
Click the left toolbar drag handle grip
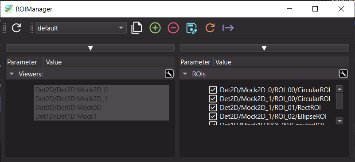4,28
